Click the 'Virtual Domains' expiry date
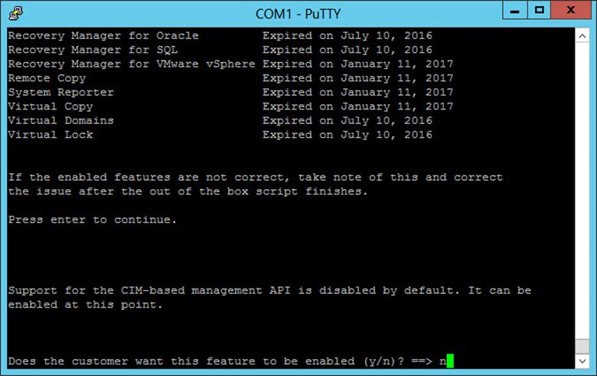 [x=347, y=121]
